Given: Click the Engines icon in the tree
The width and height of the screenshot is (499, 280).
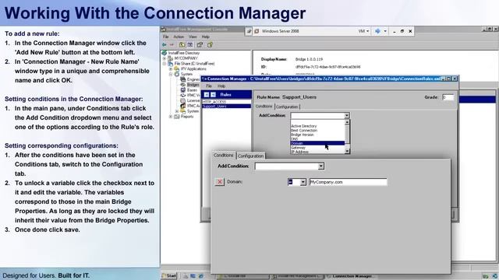Looking at the screenshot, I should (183, 79).
